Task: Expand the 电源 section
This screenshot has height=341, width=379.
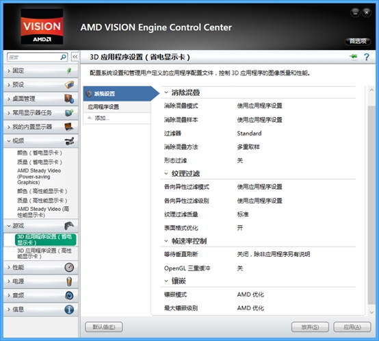Action: (9, 281)
